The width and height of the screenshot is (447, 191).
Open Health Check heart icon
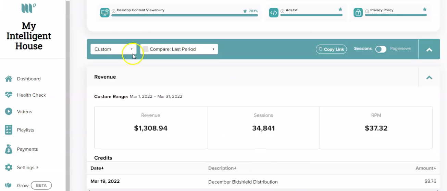click(9, 95)
